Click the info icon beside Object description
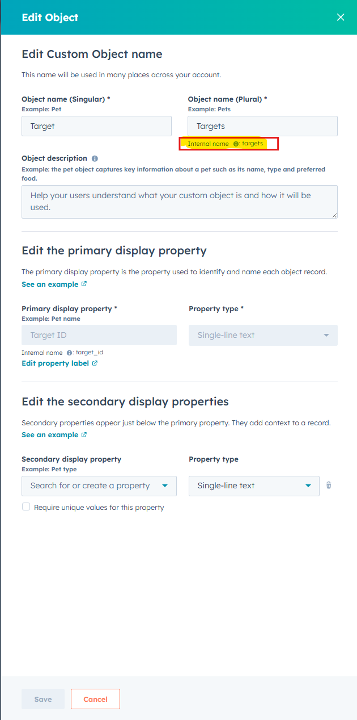This screenshot has width=357, height=720. (95, 158)
